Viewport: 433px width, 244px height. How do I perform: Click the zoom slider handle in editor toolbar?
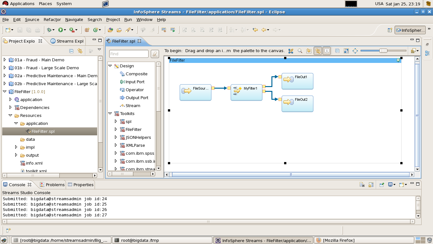[383, 51]
